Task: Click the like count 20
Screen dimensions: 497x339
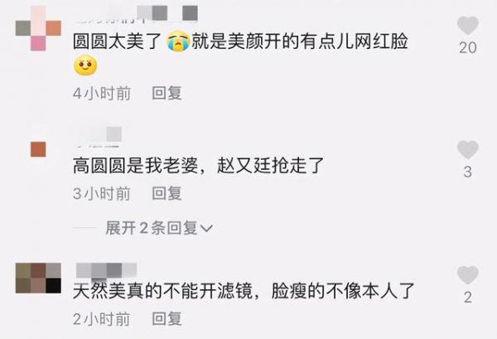Action: pos(468,48)
